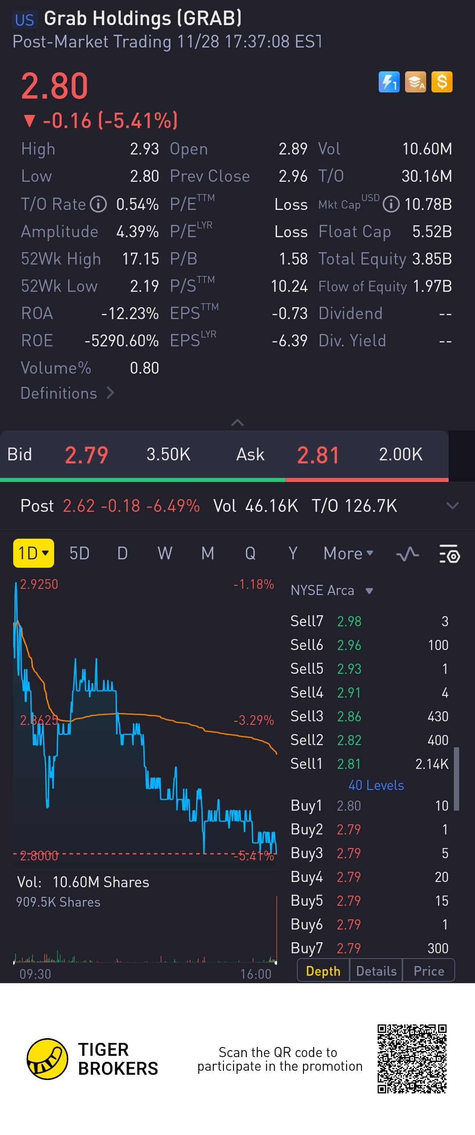
Task: Select the Sell2 2.82 order row
Action: (x=369, y=740)
